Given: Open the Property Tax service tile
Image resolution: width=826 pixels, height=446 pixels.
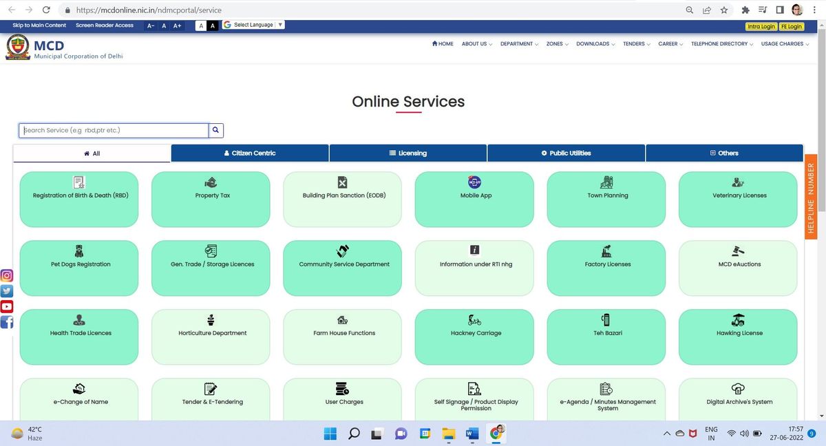Looking at the screenshot, I should point(212,199).
